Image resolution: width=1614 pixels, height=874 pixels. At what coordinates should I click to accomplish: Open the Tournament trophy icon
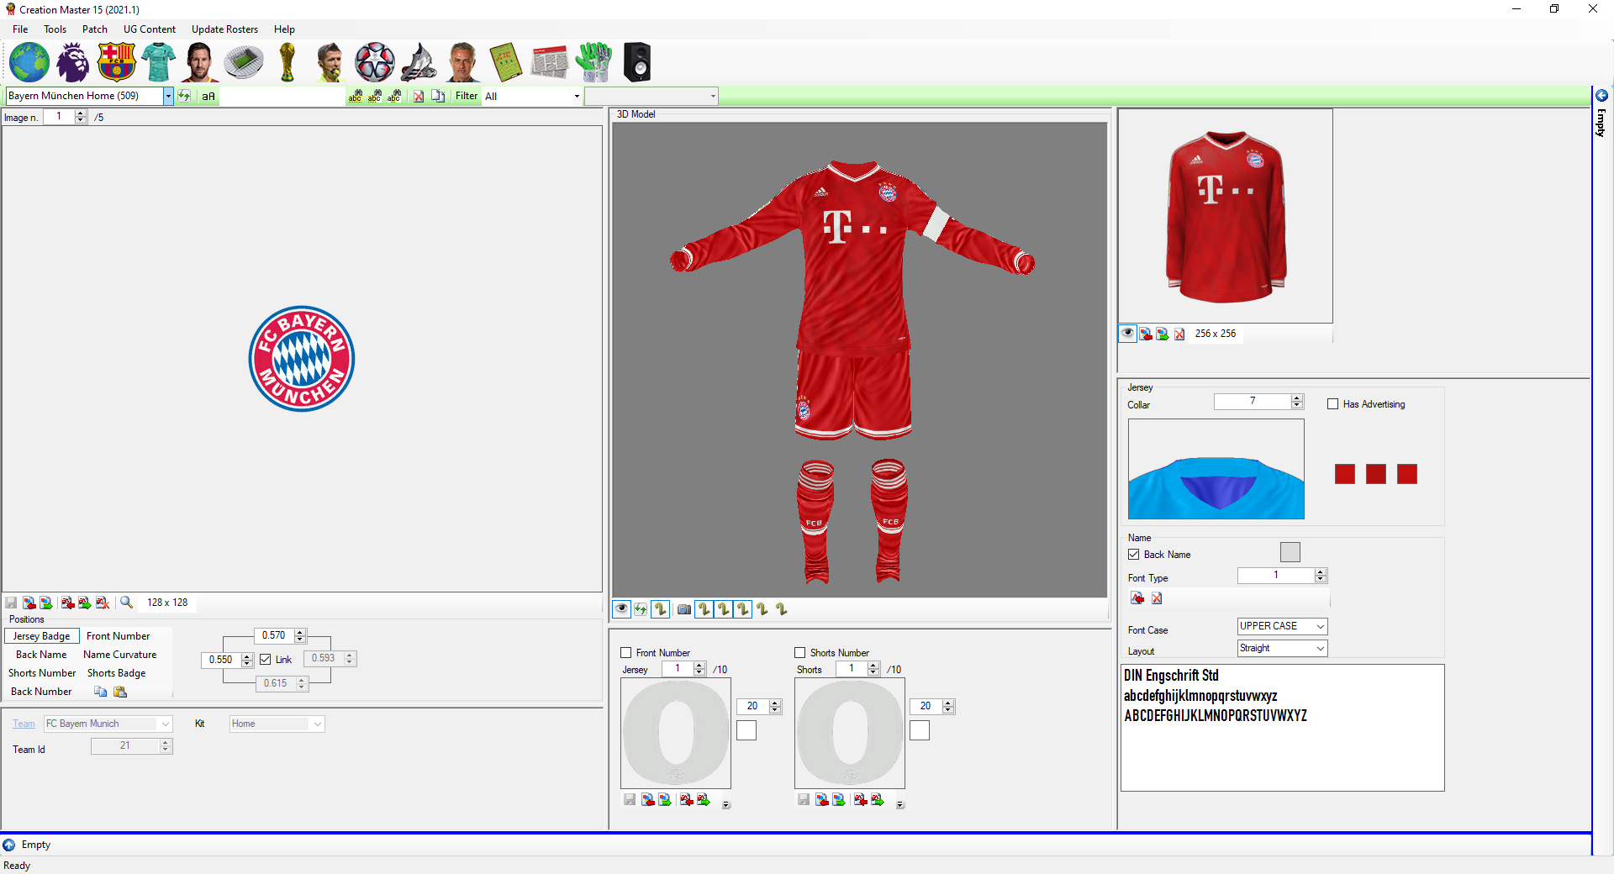tap(287, 62)
